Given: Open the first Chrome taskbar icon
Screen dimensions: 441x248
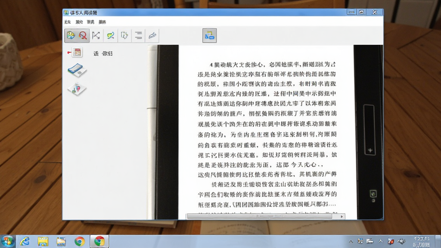Looking at the screenshot, I should point(80,241).
